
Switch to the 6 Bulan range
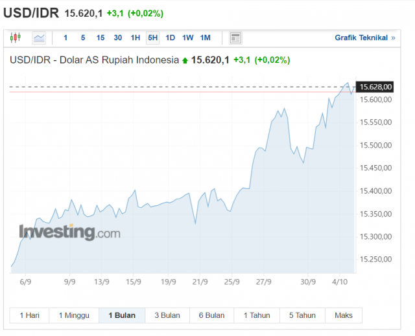(x=211, y=315)
